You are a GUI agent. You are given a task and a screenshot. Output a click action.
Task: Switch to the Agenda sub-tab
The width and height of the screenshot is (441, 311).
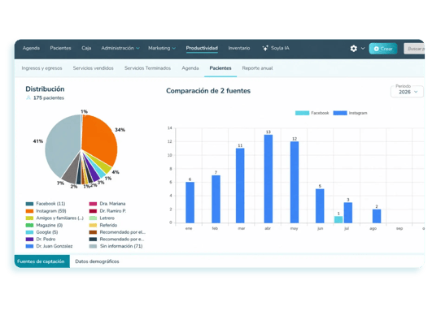pyautogui.click(x=190, y=68)
